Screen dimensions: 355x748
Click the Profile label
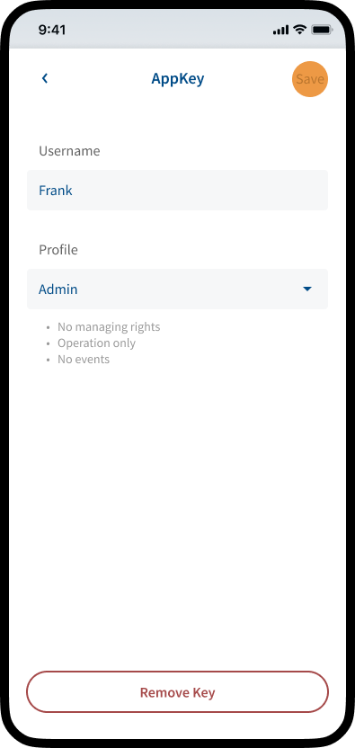pos(58,250)
